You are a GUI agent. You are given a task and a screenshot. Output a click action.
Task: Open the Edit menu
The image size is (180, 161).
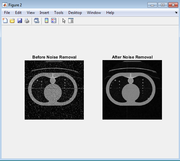(18, 13)
